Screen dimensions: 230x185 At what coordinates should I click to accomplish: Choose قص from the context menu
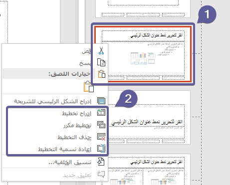click(x=86, y=51)
